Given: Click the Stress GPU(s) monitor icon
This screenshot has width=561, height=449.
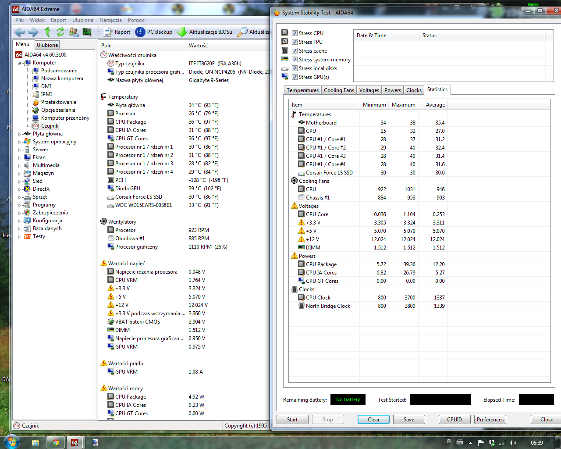Looking at the screenshot, I should pyautogui.click(x=285, y=77).
